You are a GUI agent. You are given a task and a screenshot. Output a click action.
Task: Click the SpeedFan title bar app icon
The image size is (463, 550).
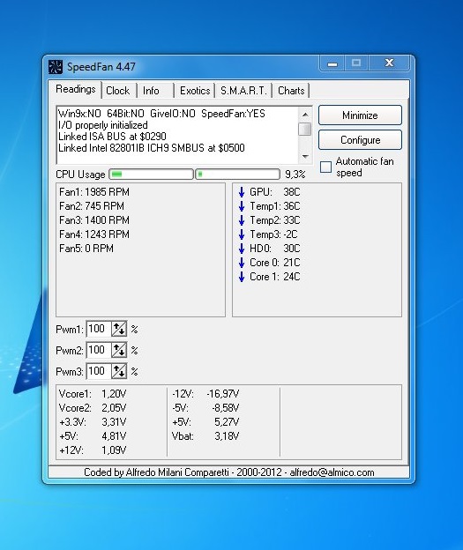(x=55, y=67)
